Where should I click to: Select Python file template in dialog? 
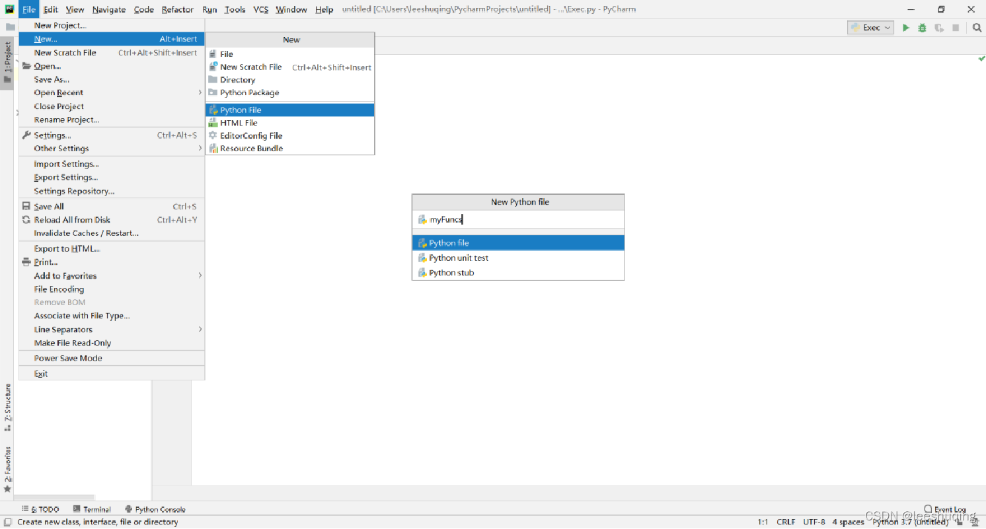click(x=518, y=243)
